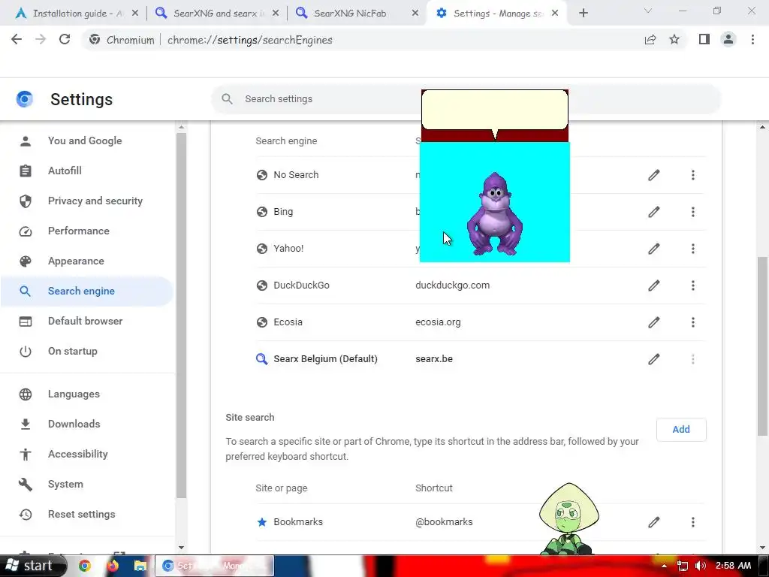Select Search engine in sidebar

coord(86,292)
